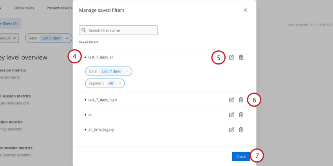Screen dimensions: 333x166
Task: Open the ays_all saved filter dropdown on background page
Action: (9, 38)
